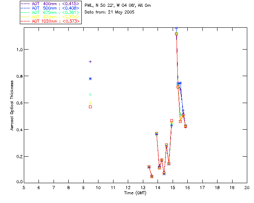Click the Time (GMT) axis title
Screen dimensions: 254x203
tap(135, 193)
